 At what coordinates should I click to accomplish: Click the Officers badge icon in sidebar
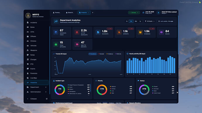28,36
